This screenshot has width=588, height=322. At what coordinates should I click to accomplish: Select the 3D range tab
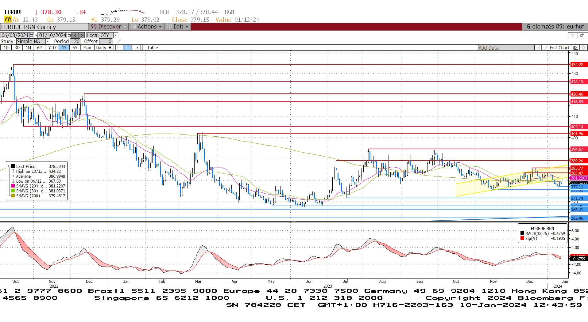(x=17, y=48)
